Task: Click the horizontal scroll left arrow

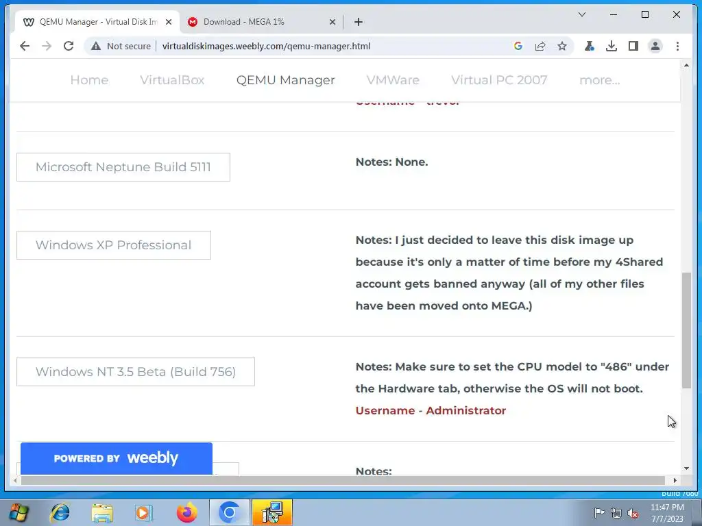Action: (15, 480)
